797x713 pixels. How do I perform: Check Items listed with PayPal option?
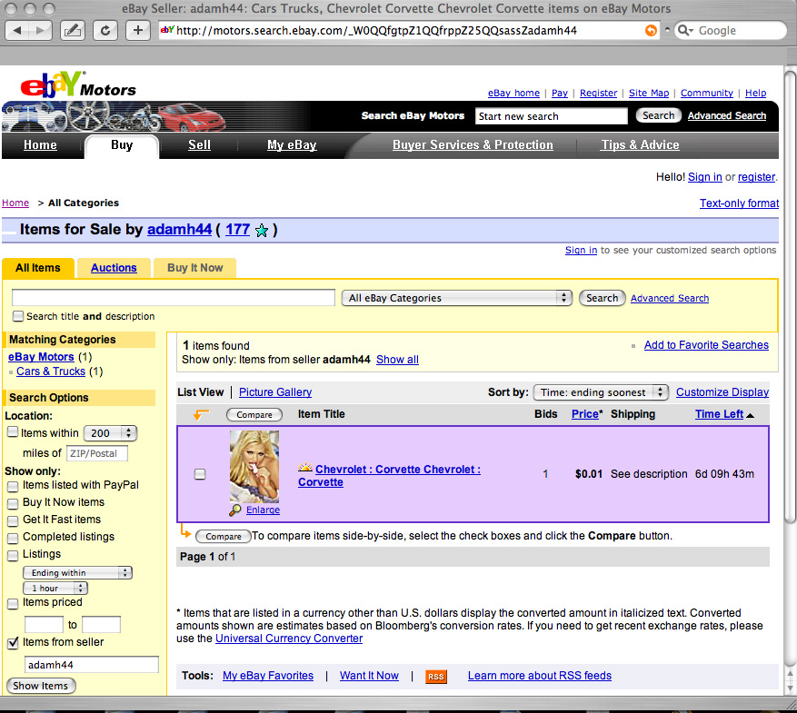[x=13, y=486]
